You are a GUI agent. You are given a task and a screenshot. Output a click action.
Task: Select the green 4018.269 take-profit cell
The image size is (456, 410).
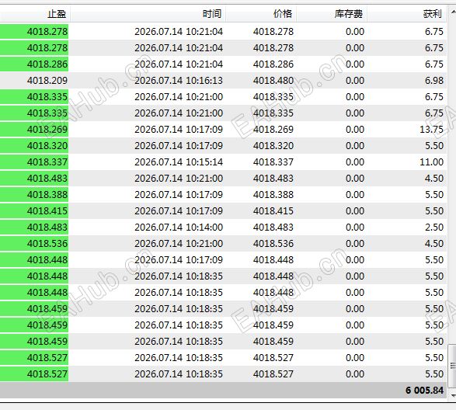(x=34, y=130)
